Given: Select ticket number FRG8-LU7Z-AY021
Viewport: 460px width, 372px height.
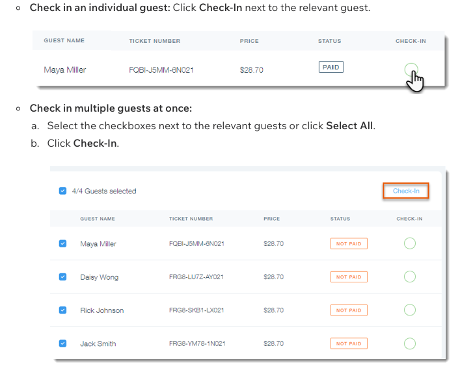Looking at the screenshot, I should point(196,277).
